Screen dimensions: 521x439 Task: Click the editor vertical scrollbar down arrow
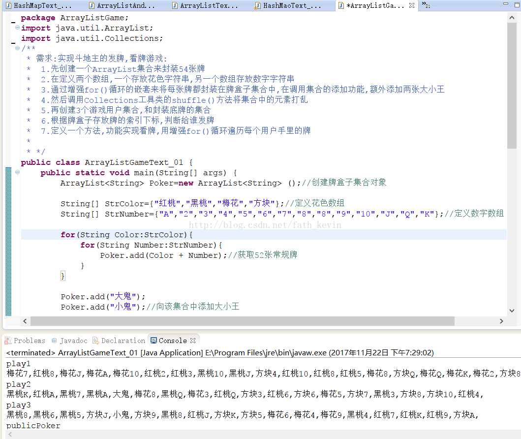512,311
